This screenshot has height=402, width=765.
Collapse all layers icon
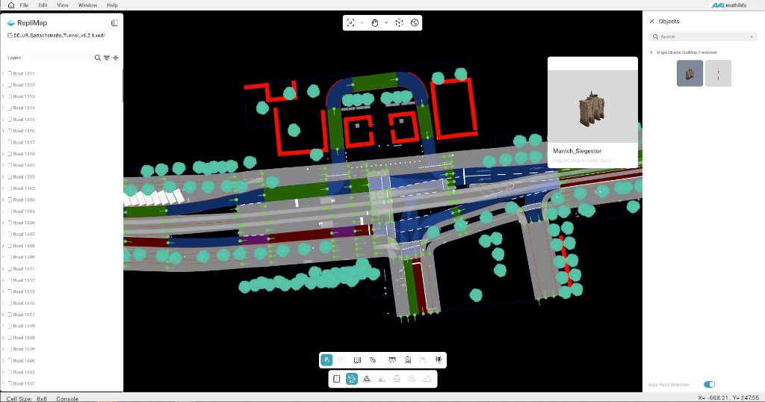tap(116, 58)
